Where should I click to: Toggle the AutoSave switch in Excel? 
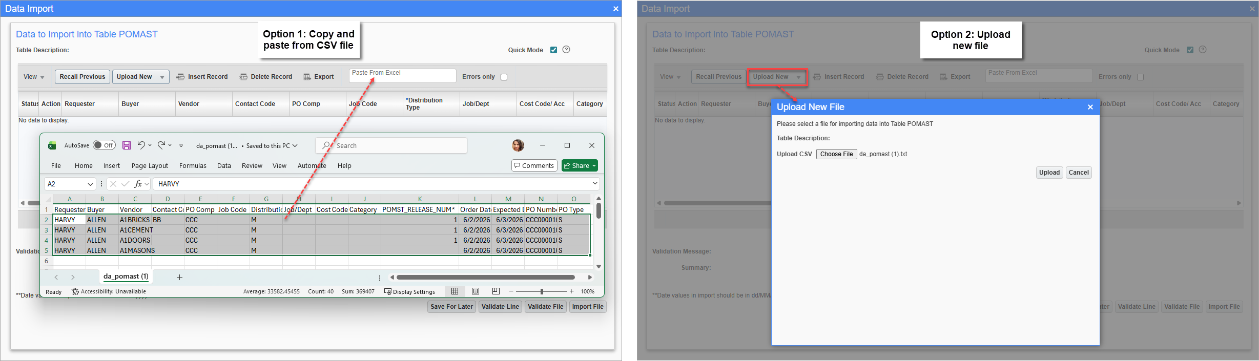tap(104, 145)
